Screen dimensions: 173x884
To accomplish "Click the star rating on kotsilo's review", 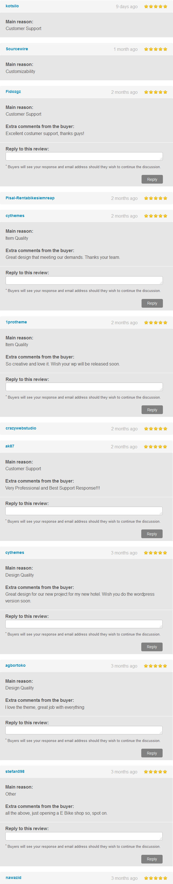I will click(x=156, y=6).
